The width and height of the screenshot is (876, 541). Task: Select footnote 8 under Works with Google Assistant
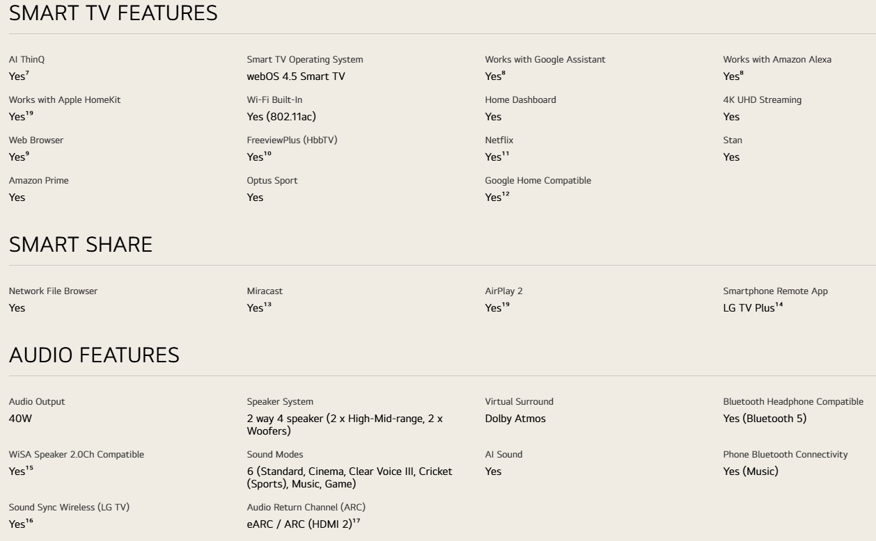[x=503, y=74]
